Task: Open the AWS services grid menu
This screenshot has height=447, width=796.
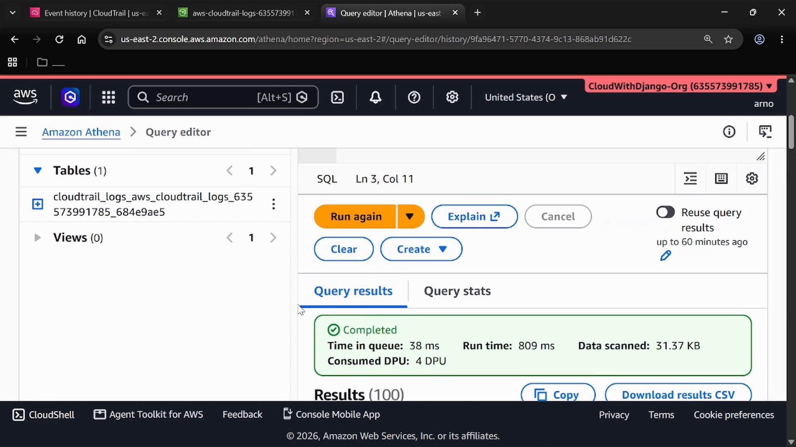Action: point(109,97)
